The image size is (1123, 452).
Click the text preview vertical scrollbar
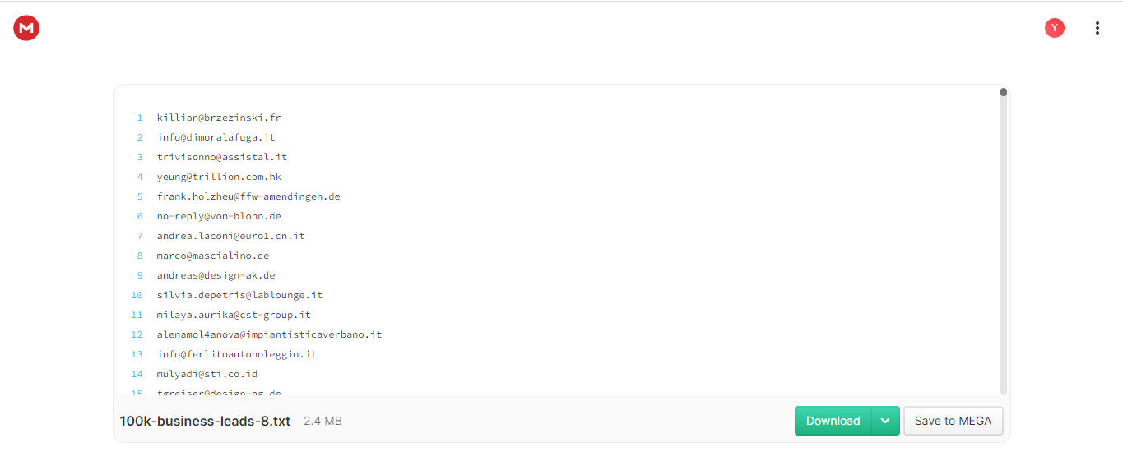point(1004,242)
